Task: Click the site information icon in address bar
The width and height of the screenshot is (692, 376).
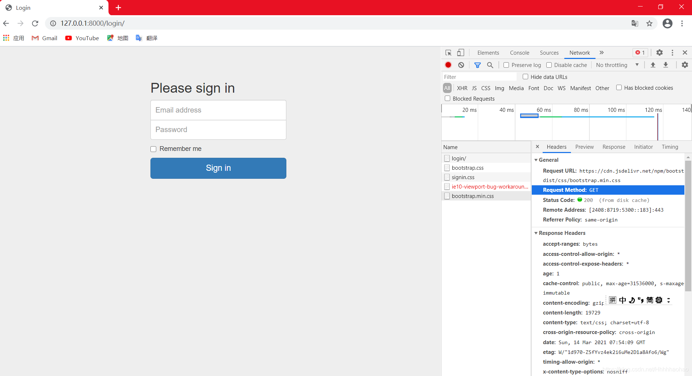Action: 53,24
